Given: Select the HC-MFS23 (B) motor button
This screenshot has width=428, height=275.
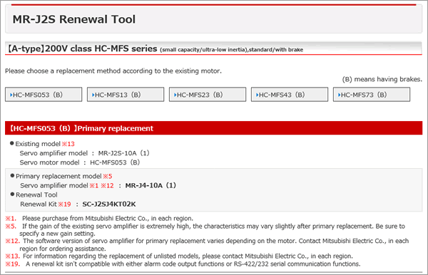Looking at the screenshot, I should tap(208, 95).
